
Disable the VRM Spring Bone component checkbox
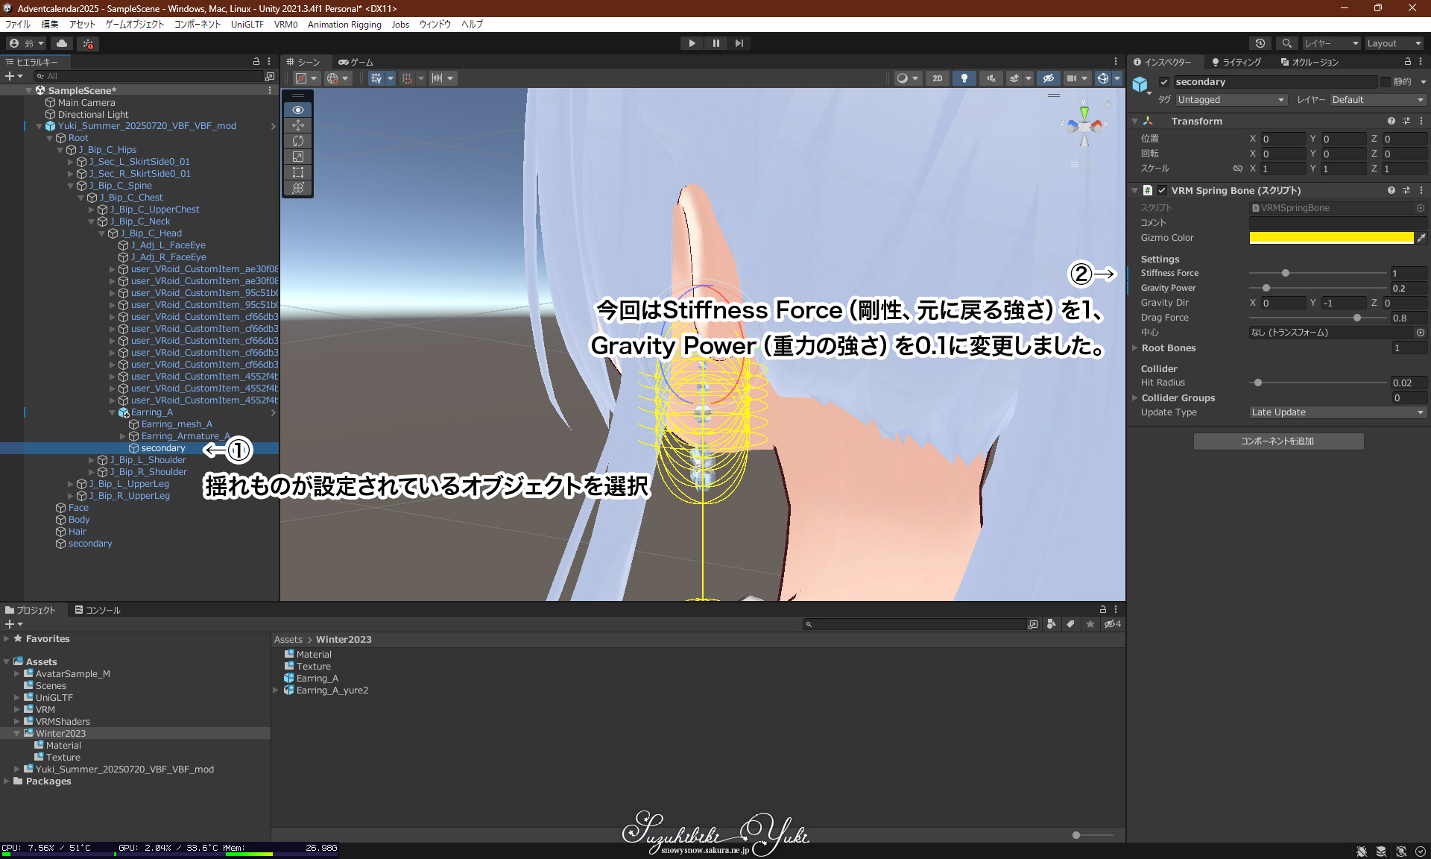point(1162,191)
